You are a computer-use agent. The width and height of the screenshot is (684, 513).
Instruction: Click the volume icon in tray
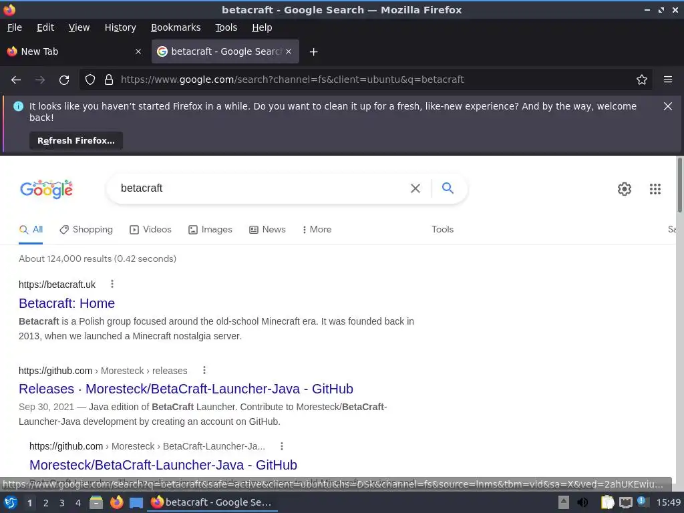582,502
